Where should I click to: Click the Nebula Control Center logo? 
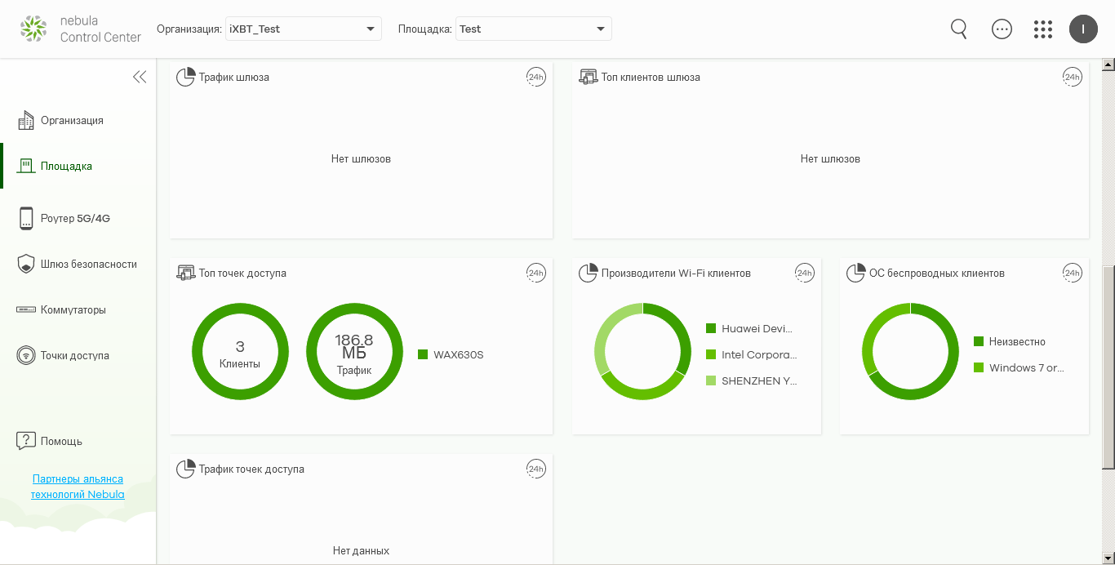coord(81,29)
